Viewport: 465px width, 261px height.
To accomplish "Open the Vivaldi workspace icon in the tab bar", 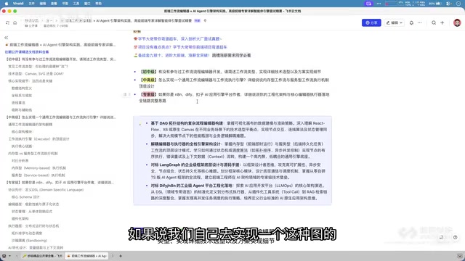I will click(x=4, y=256).
